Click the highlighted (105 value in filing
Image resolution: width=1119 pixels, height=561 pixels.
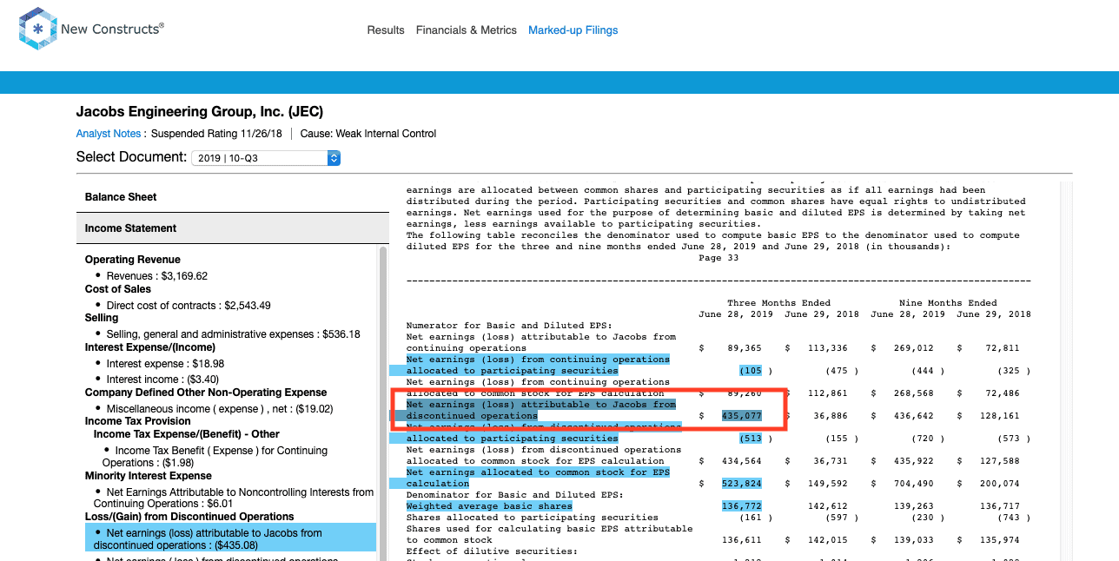(751, 371)
